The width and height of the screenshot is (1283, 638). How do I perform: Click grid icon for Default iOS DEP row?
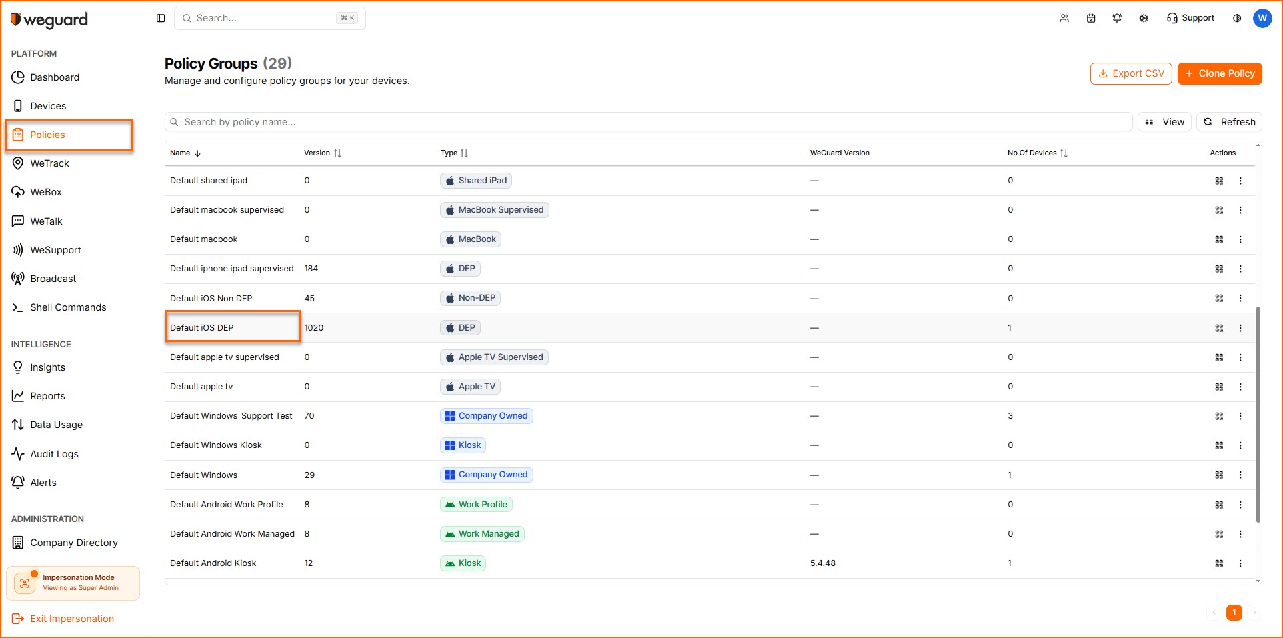coord(1219,328)
